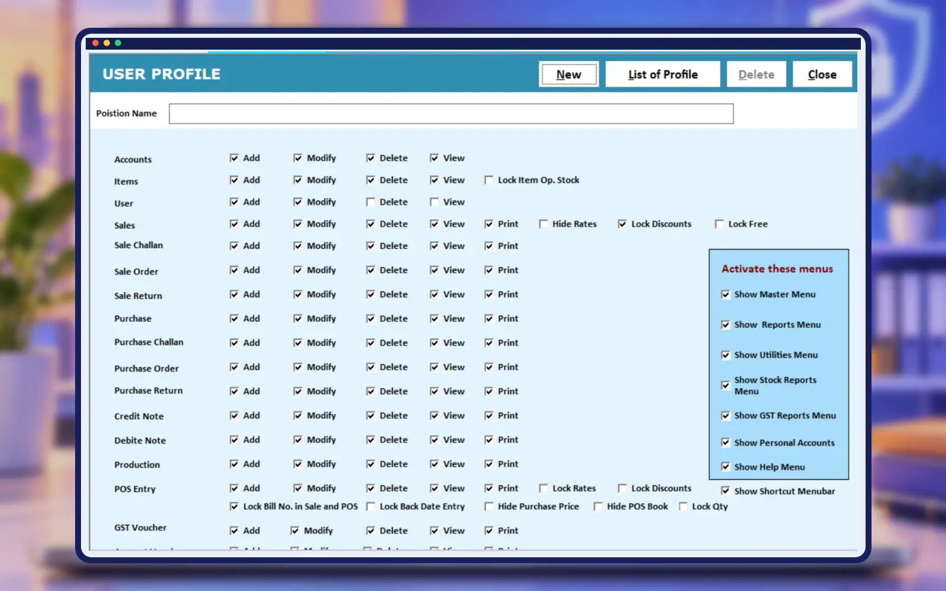Toggle Modify checkbox for Purchase Challan
The image size is (946, 591).
click(x=297, y=343)
